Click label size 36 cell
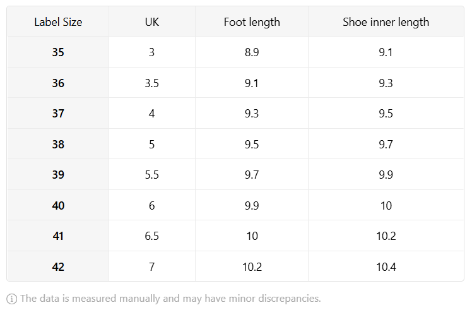Viewport: 472px width, 310px height. (58, 83)
